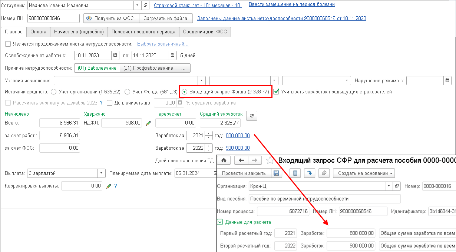This screenshot has width=456, height=252.
Task: Open calculator for Доплачивать до field
Action: click(181, 103)
